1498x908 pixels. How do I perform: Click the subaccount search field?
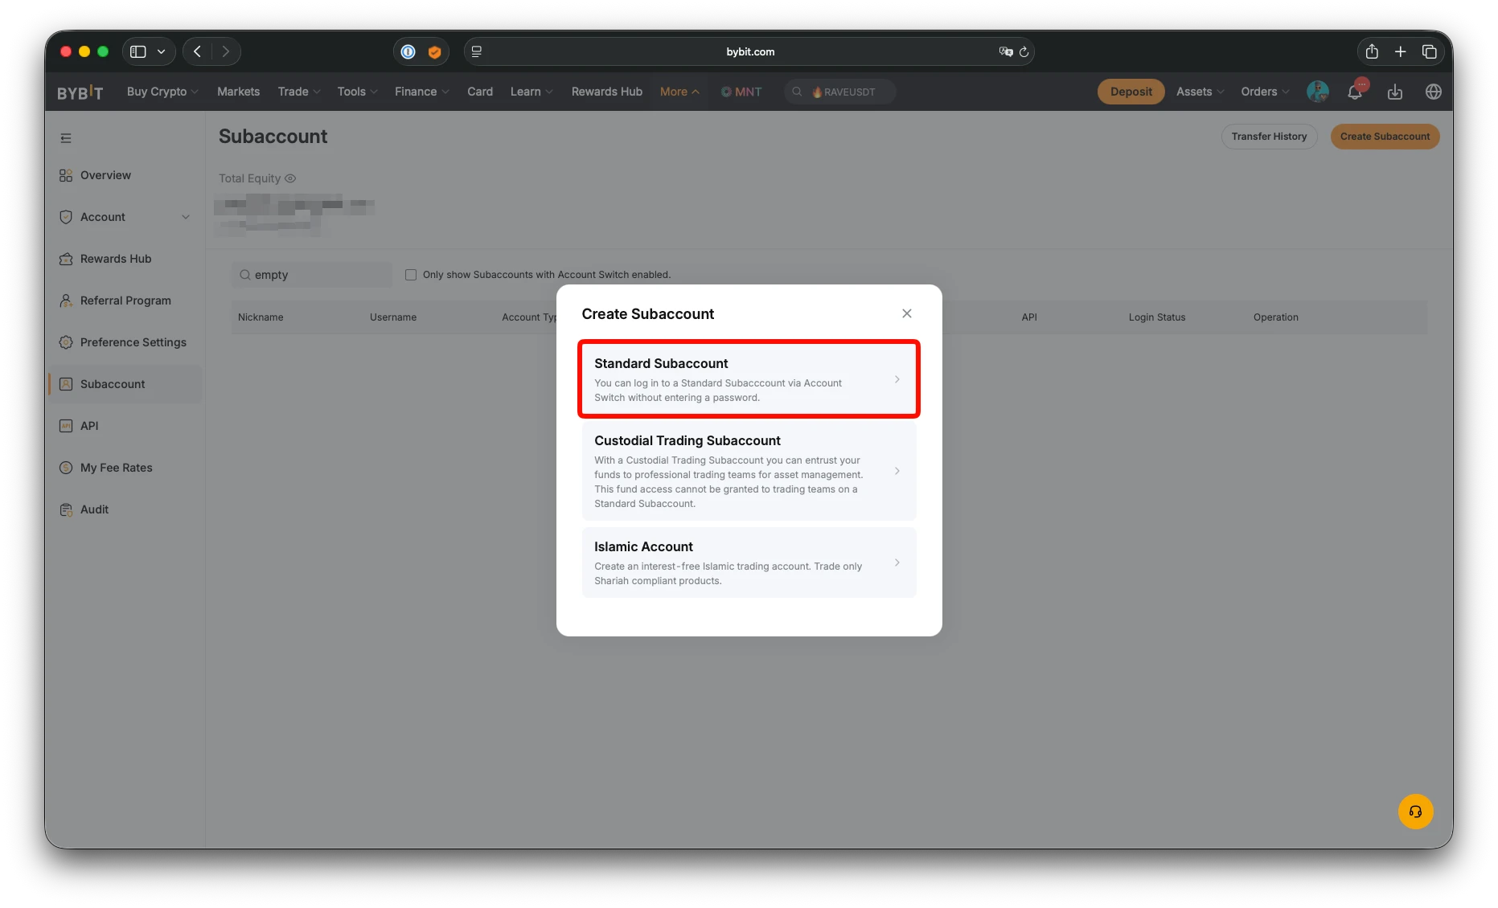pyautogui.click(x=312, y=275)
